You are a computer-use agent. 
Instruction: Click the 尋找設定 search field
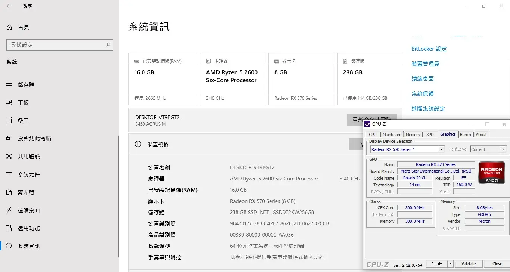(x=56, y=45)
